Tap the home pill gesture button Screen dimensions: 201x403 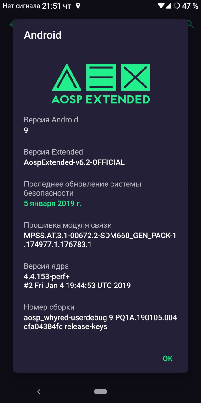[x=100, y=392]
